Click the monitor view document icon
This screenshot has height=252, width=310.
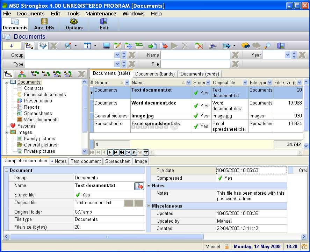(x=107, y=46)
